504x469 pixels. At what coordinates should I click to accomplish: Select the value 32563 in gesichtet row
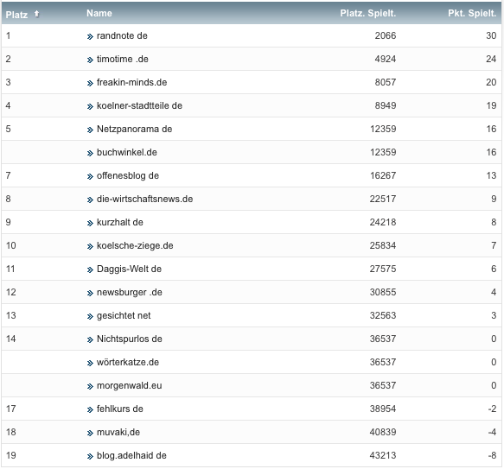[x=383, y=315]
